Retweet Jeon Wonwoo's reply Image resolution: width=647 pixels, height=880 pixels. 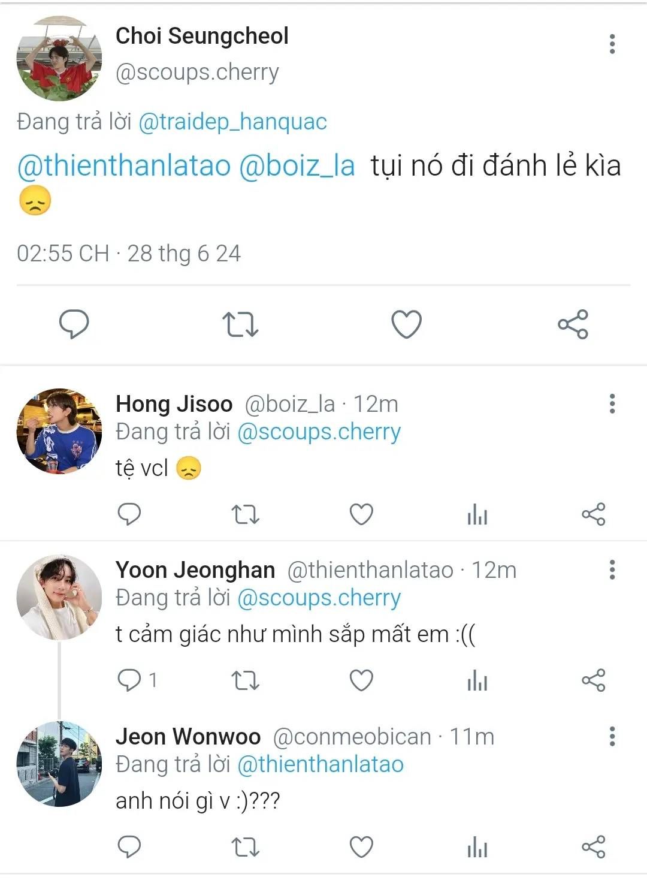click(x=246, y=847)
